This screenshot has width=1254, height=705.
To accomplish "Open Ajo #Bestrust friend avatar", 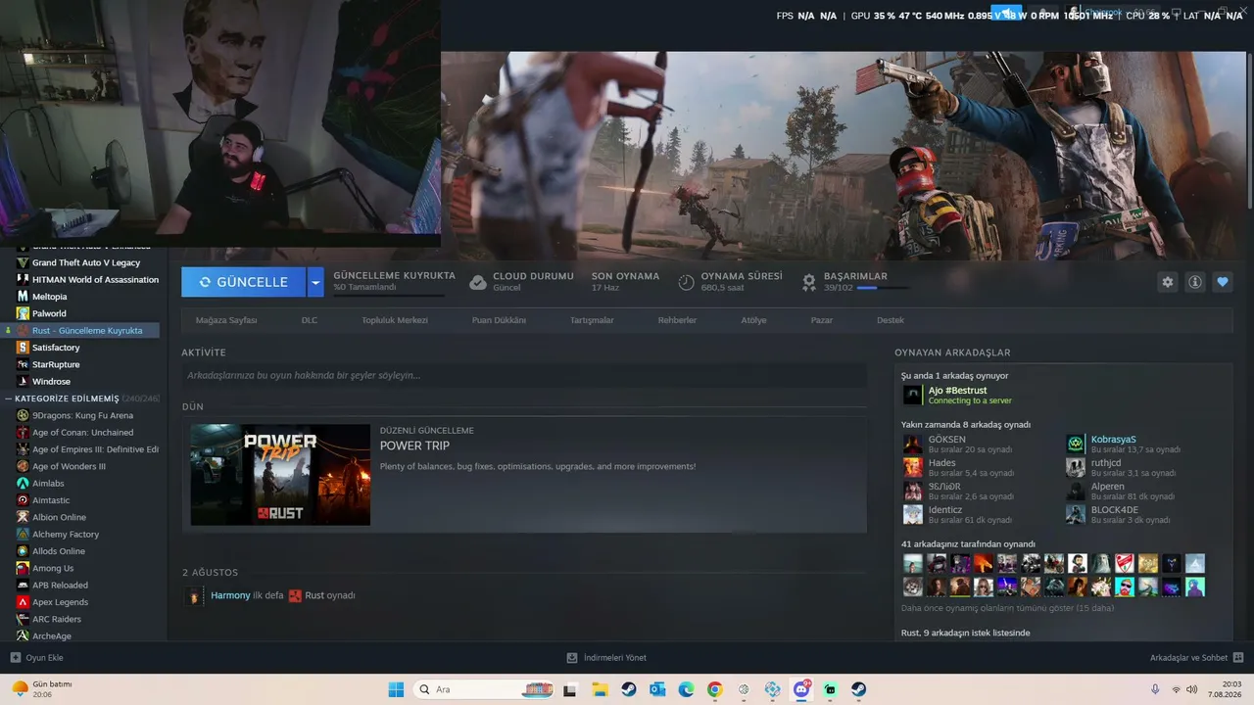I will pos(912,395).
